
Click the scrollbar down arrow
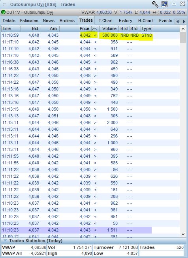point(183,234)
